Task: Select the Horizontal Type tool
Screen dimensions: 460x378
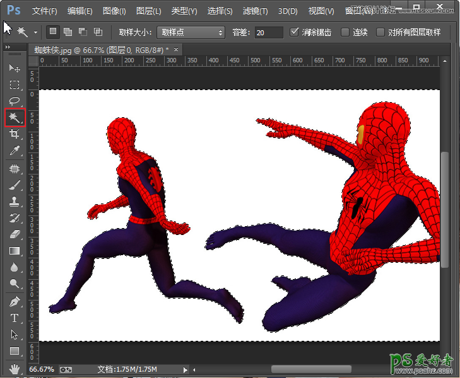Action: point(15,318)
